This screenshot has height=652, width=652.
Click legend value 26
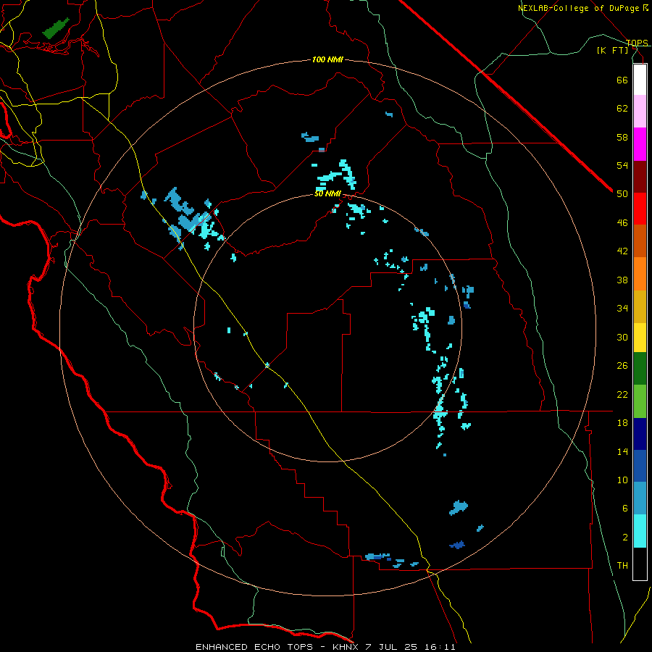coord(622,366)
